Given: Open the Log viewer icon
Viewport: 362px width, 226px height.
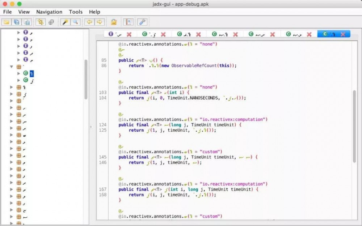Looking at the screenshot, I should (x=128, y=22).
